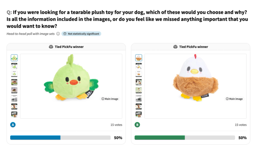The image size is (256, 154).
Task: Click the info icon beside Head-to-head poll
Action: pos(58,34)
